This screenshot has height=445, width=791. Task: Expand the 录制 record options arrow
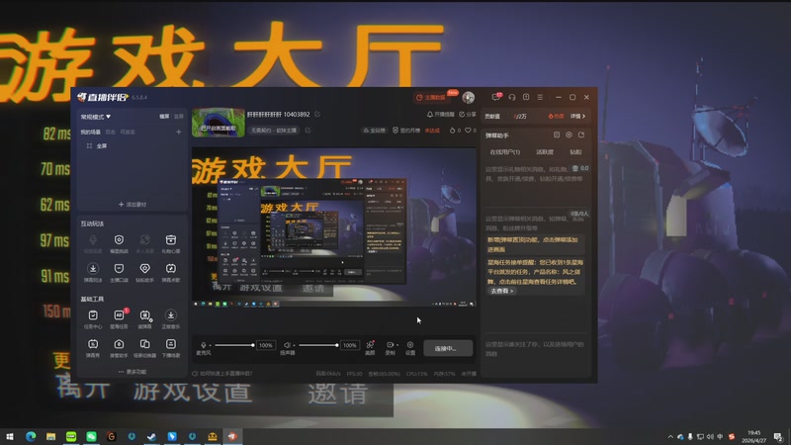(397, 345)
